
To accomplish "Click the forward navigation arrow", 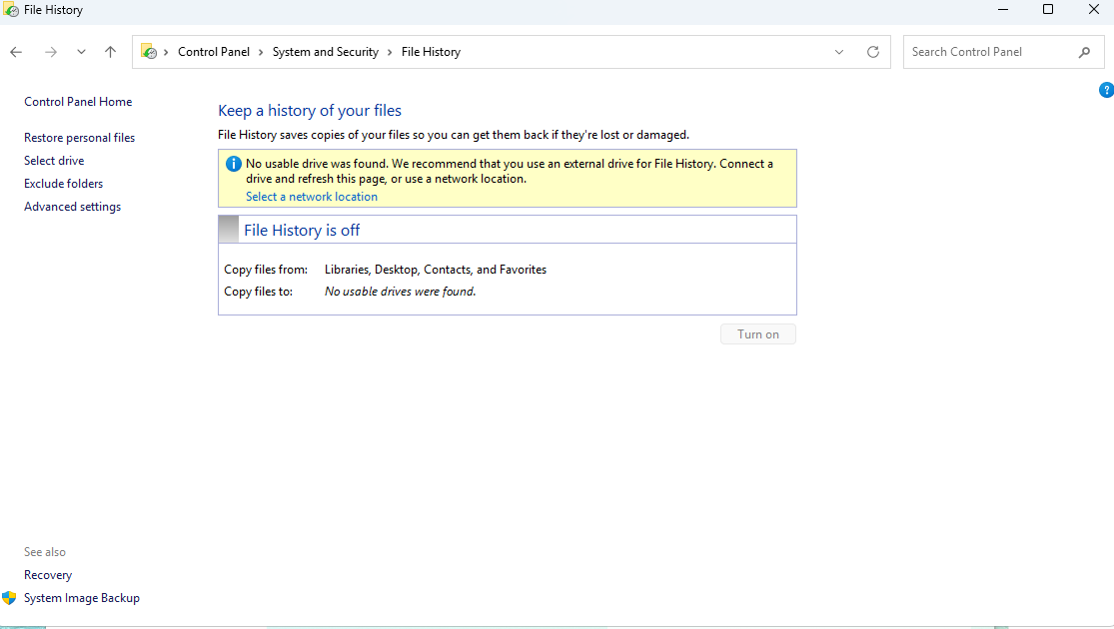I will tap(50, 51).
